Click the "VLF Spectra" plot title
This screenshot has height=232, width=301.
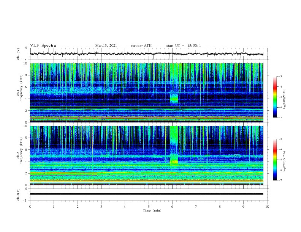[43, 45]
